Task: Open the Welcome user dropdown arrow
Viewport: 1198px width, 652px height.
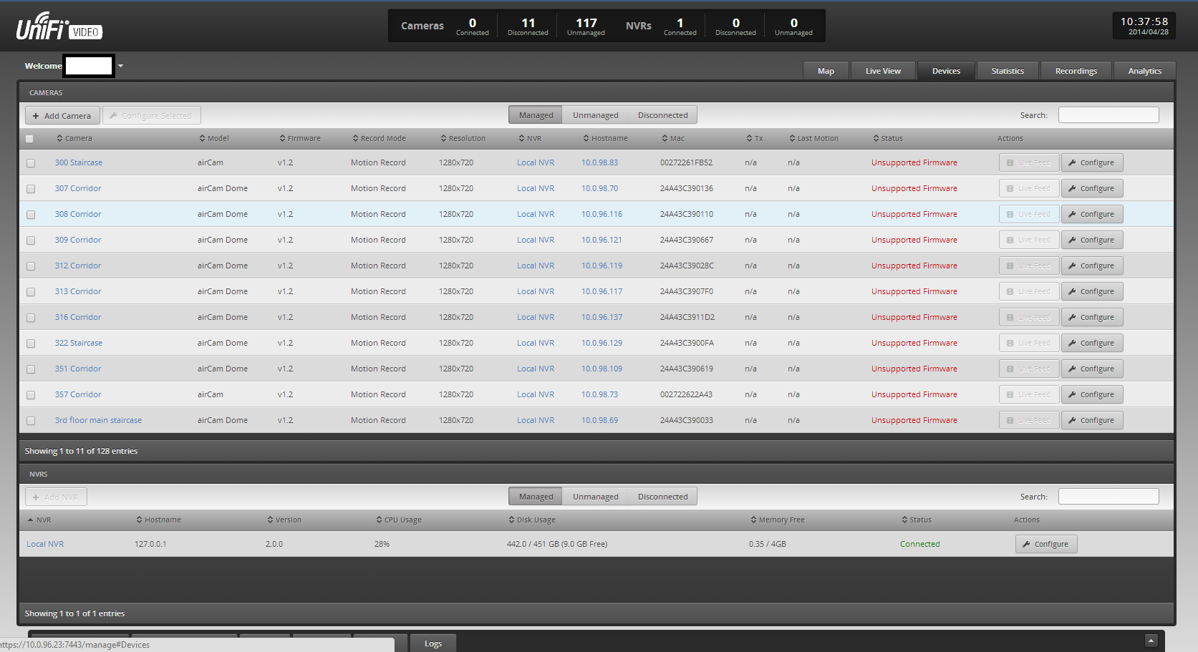Action: (x=120, y=66)
